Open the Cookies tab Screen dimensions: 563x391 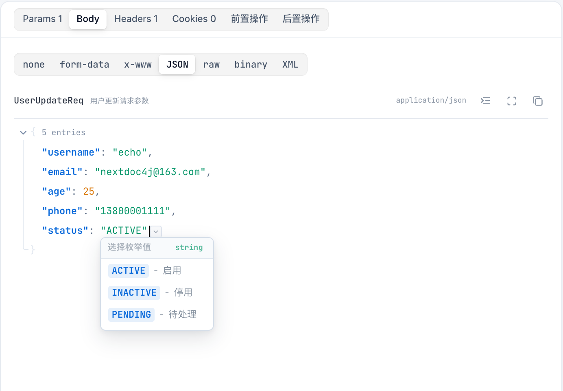tap(194, 19)
